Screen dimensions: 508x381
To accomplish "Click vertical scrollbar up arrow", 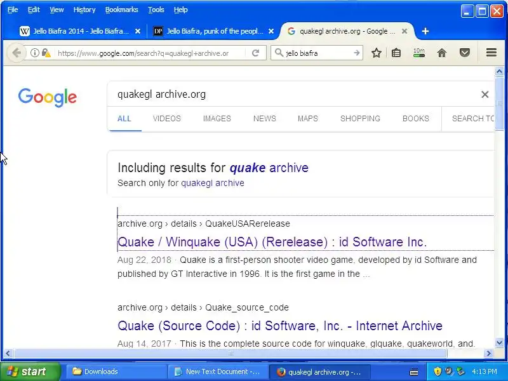I will click(x=499, y=71).
